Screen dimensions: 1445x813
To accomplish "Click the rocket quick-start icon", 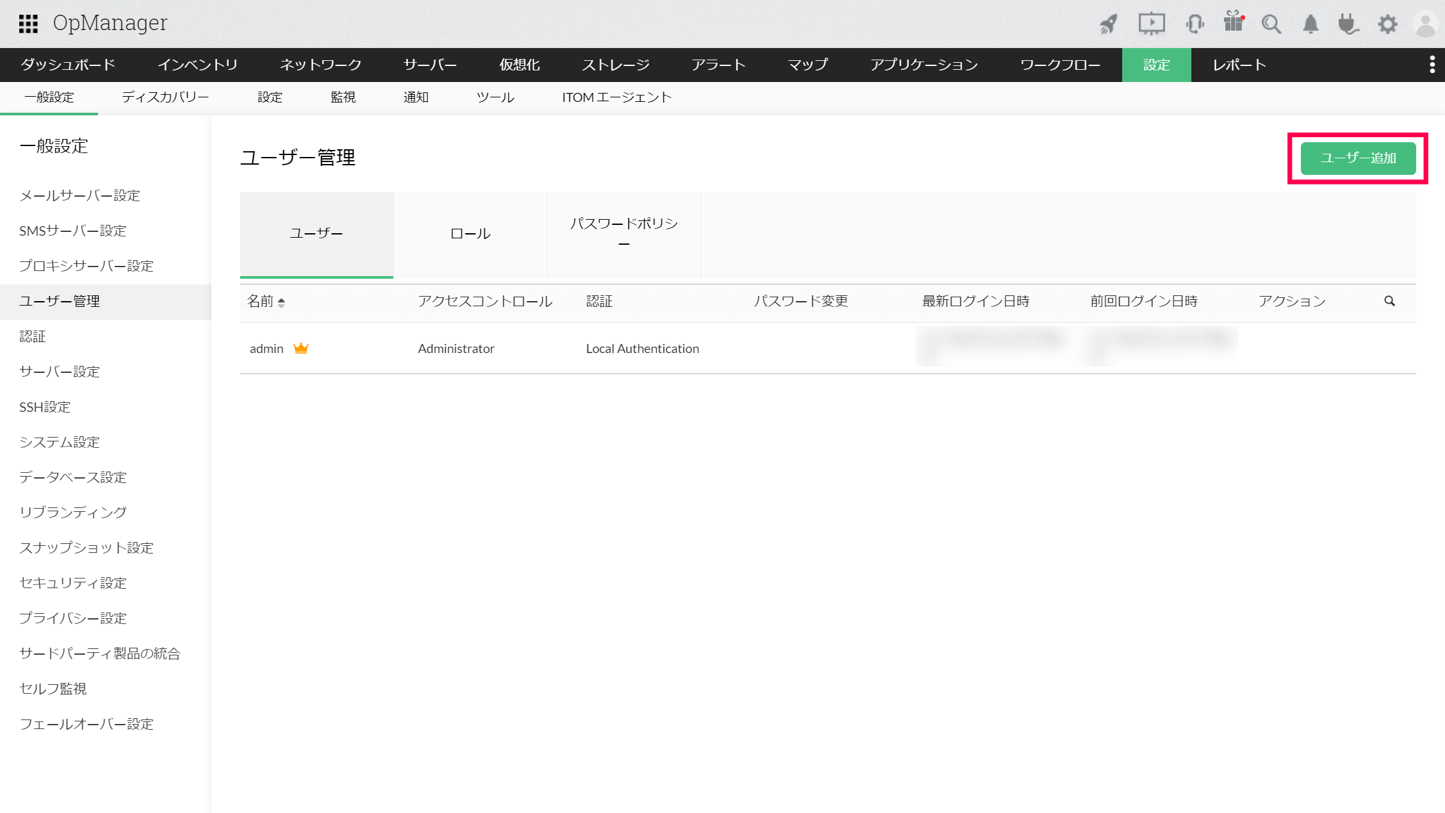I will (1109, 24).
